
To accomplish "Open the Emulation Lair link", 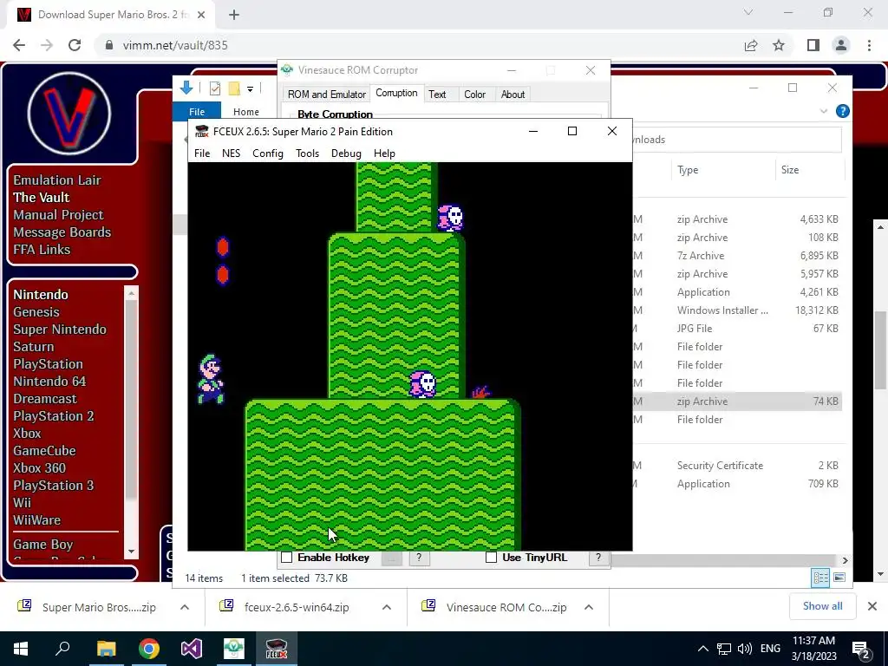I will 57,180.
